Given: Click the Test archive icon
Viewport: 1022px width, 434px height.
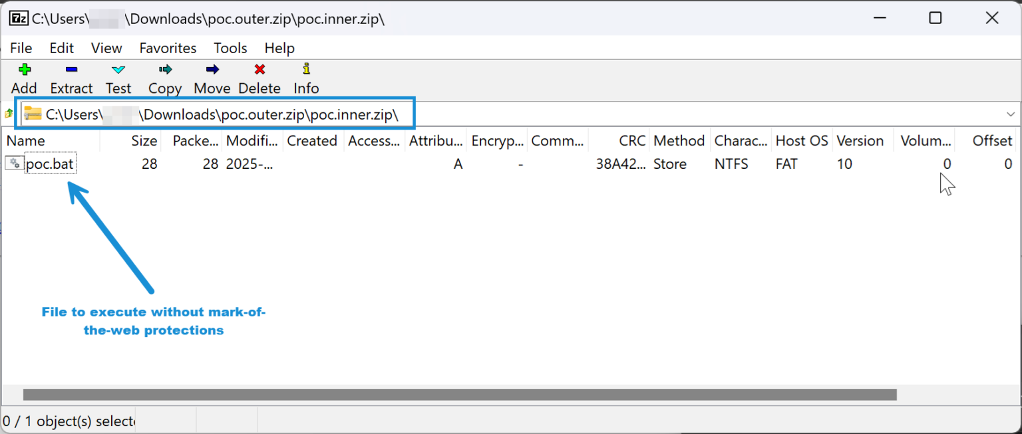Looking at the screenshot, I should click(x=118, y=69).
